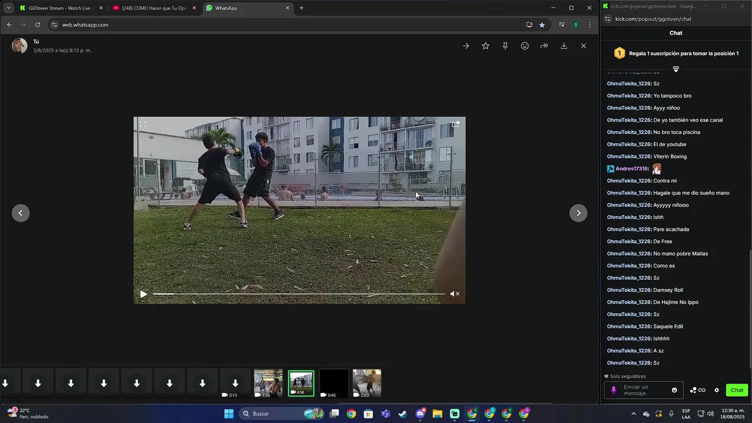This screenshot has height=423, width=752.
Task: Close the WhatsApp media viewer
Action: coord(583,46)
